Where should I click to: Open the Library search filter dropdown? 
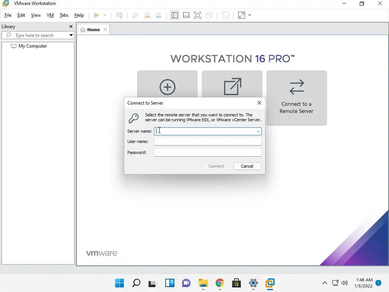pos(71,35)
